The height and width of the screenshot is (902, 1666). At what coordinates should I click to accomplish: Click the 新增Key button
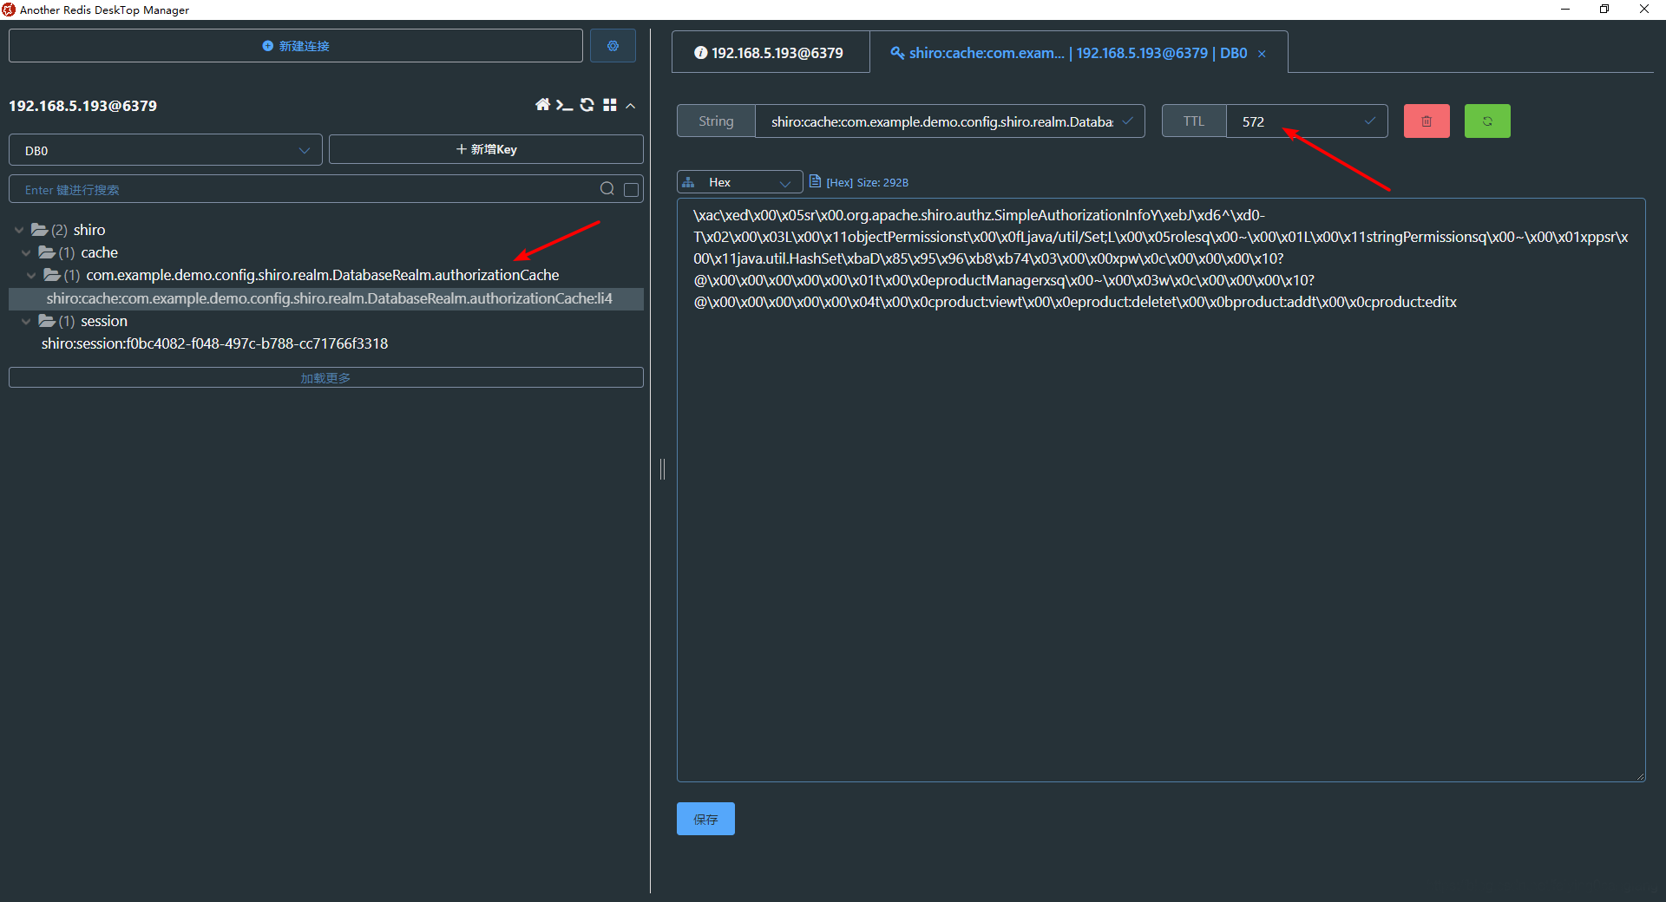(x=486, y=149)
